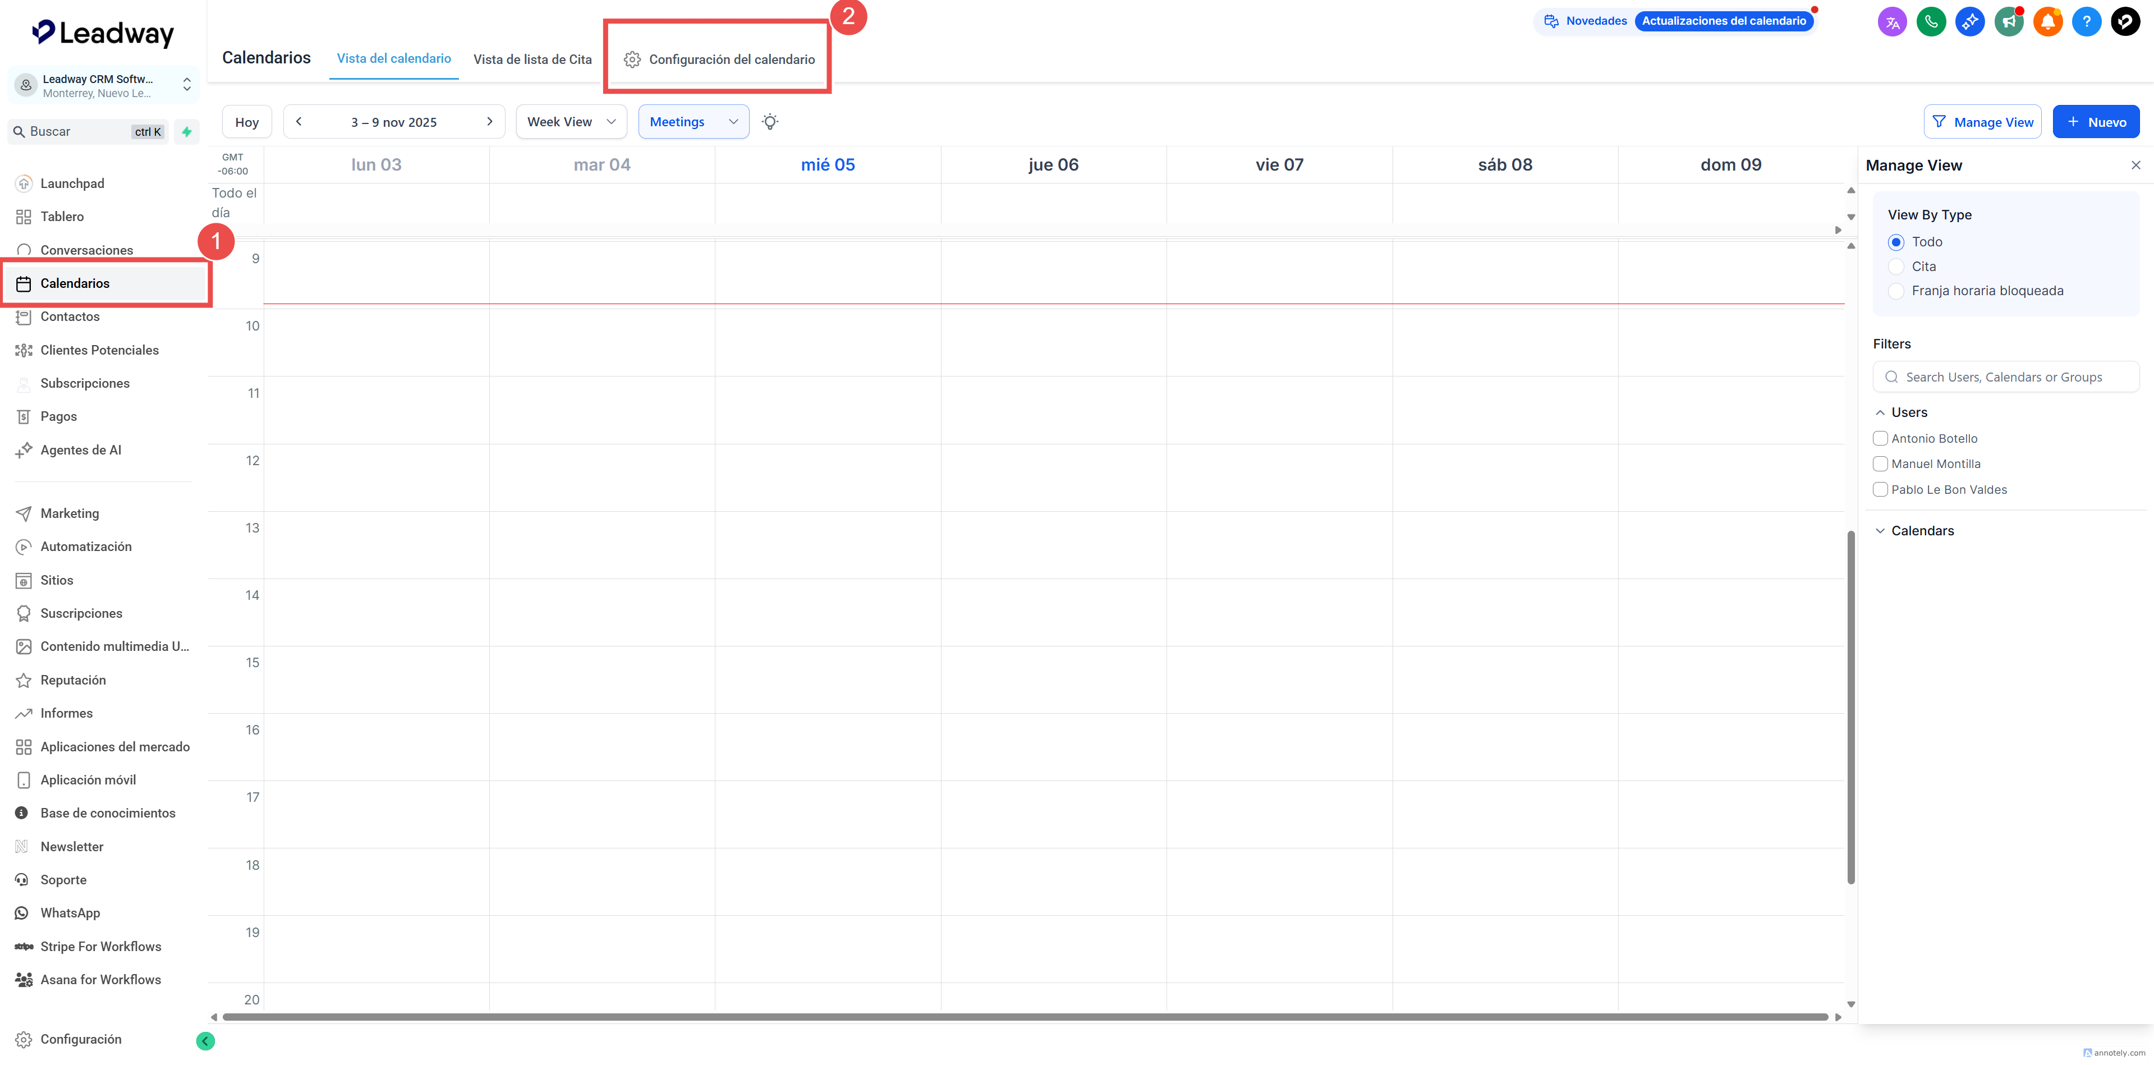Click the green phone dialer icon

point(1931,22)
